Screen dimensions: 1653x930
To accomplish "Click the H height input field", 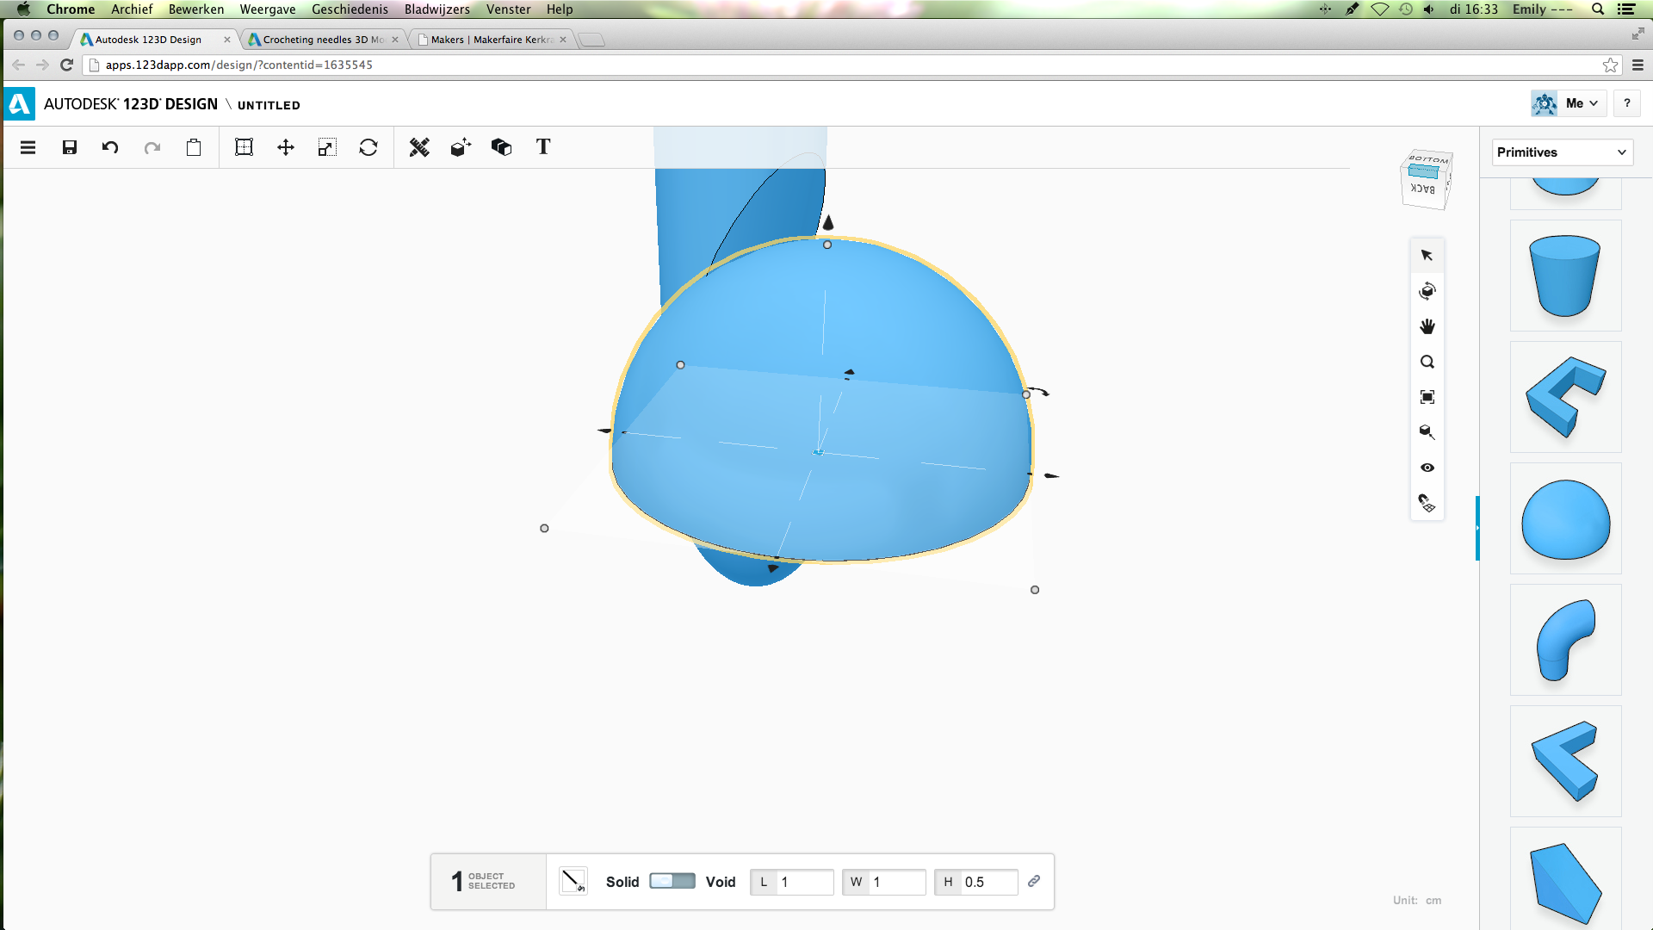I will point(987,882).
